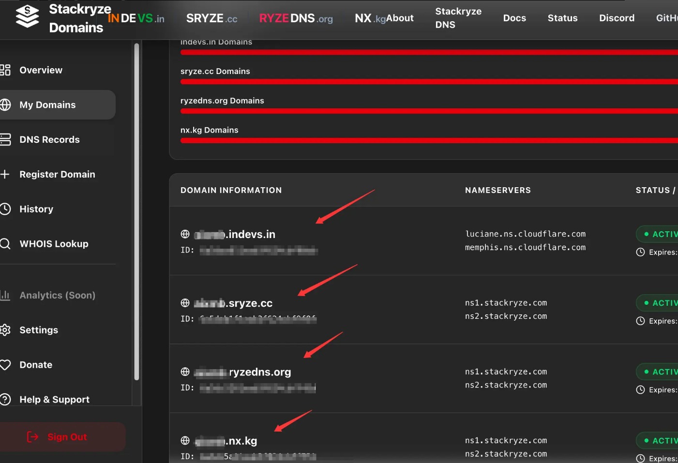Click expiry clock icon in sryze.cc row
The image size is (678, 463).
(640, 321)
